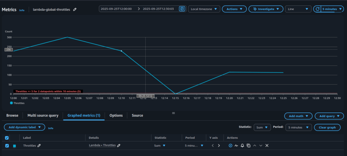Edit the Throttles label pencil icon

(39, 146)
